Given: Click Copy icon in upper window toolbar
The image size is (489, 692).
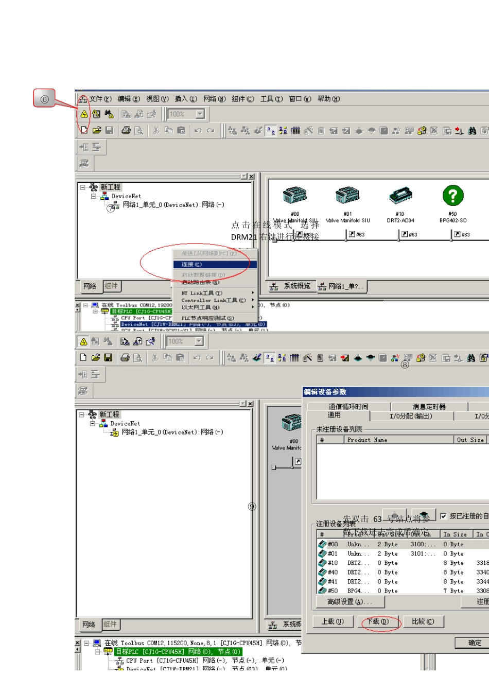Looking at the screenshot, I should 168,130.
